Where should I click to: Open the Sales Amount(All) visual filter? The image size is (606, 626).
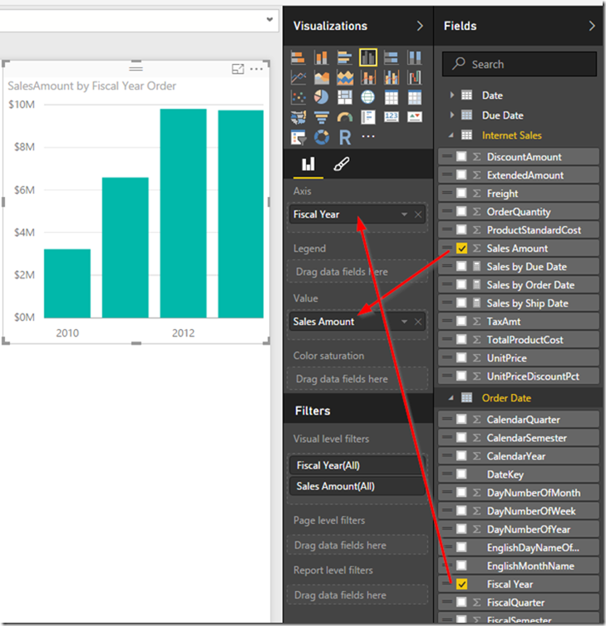point(357,486)
